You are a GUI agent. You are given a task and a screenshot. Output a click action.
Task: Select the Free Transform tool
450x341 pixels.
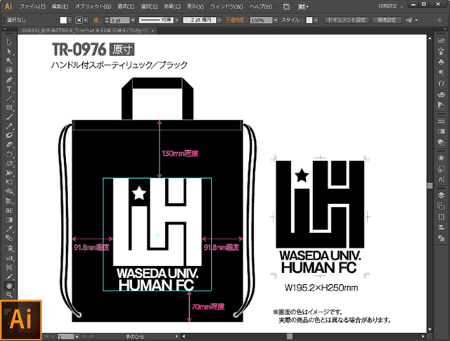click(x=9, y=182)
